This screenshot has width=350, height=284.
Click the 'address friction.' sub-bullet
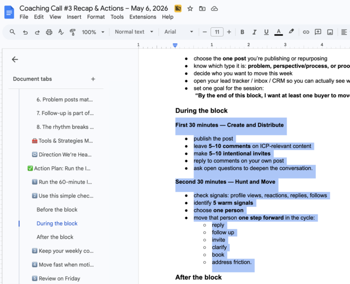click(x=232, y=262)
